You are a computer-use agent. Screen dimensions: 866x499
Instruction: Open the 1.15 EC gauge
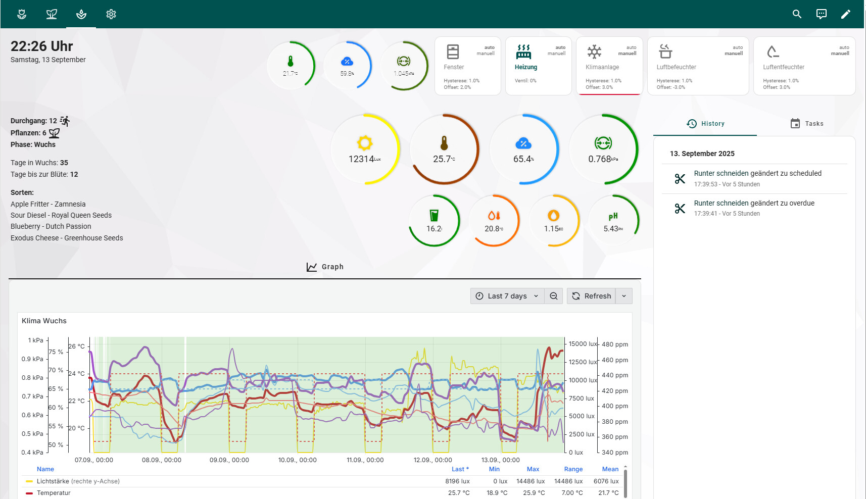pyautogui.click(x=554, y=221)
